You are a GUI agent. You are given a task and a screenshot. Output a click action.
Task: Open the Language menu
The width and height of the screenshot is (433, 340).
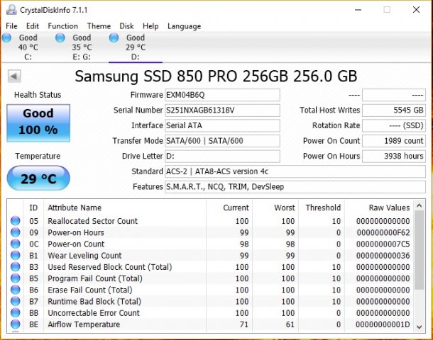tap(184, 26)
